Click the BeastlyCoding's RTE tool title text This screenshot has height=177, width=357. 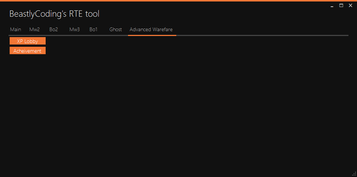click(54, 14)
